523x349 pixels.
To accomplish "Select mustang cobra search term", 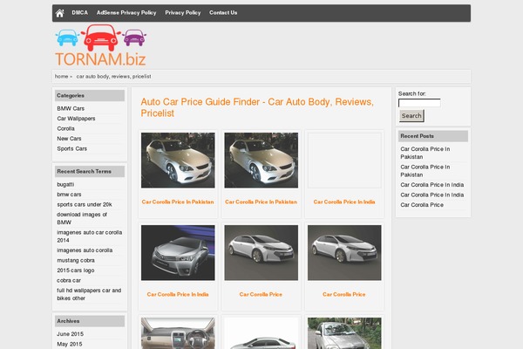I will (x=76, y=260).
